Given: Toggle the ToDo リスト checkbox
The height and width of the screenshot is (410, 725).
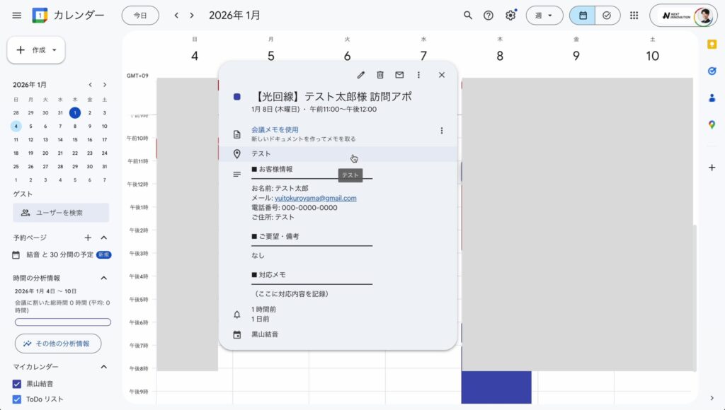Looking at the screenshot, I should [x=18, y=399].
